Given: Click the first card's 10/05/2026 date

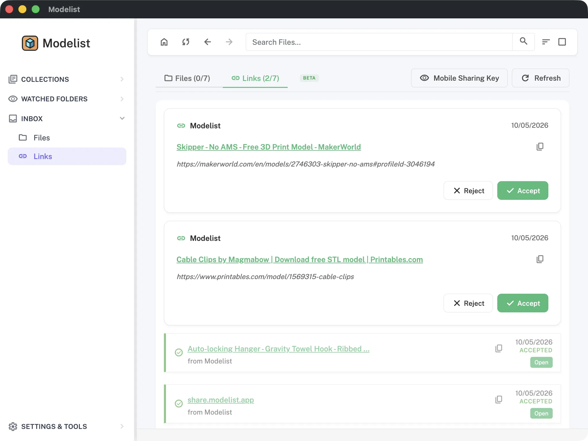Looking at the screenshot, I should [x=529, y=125].
